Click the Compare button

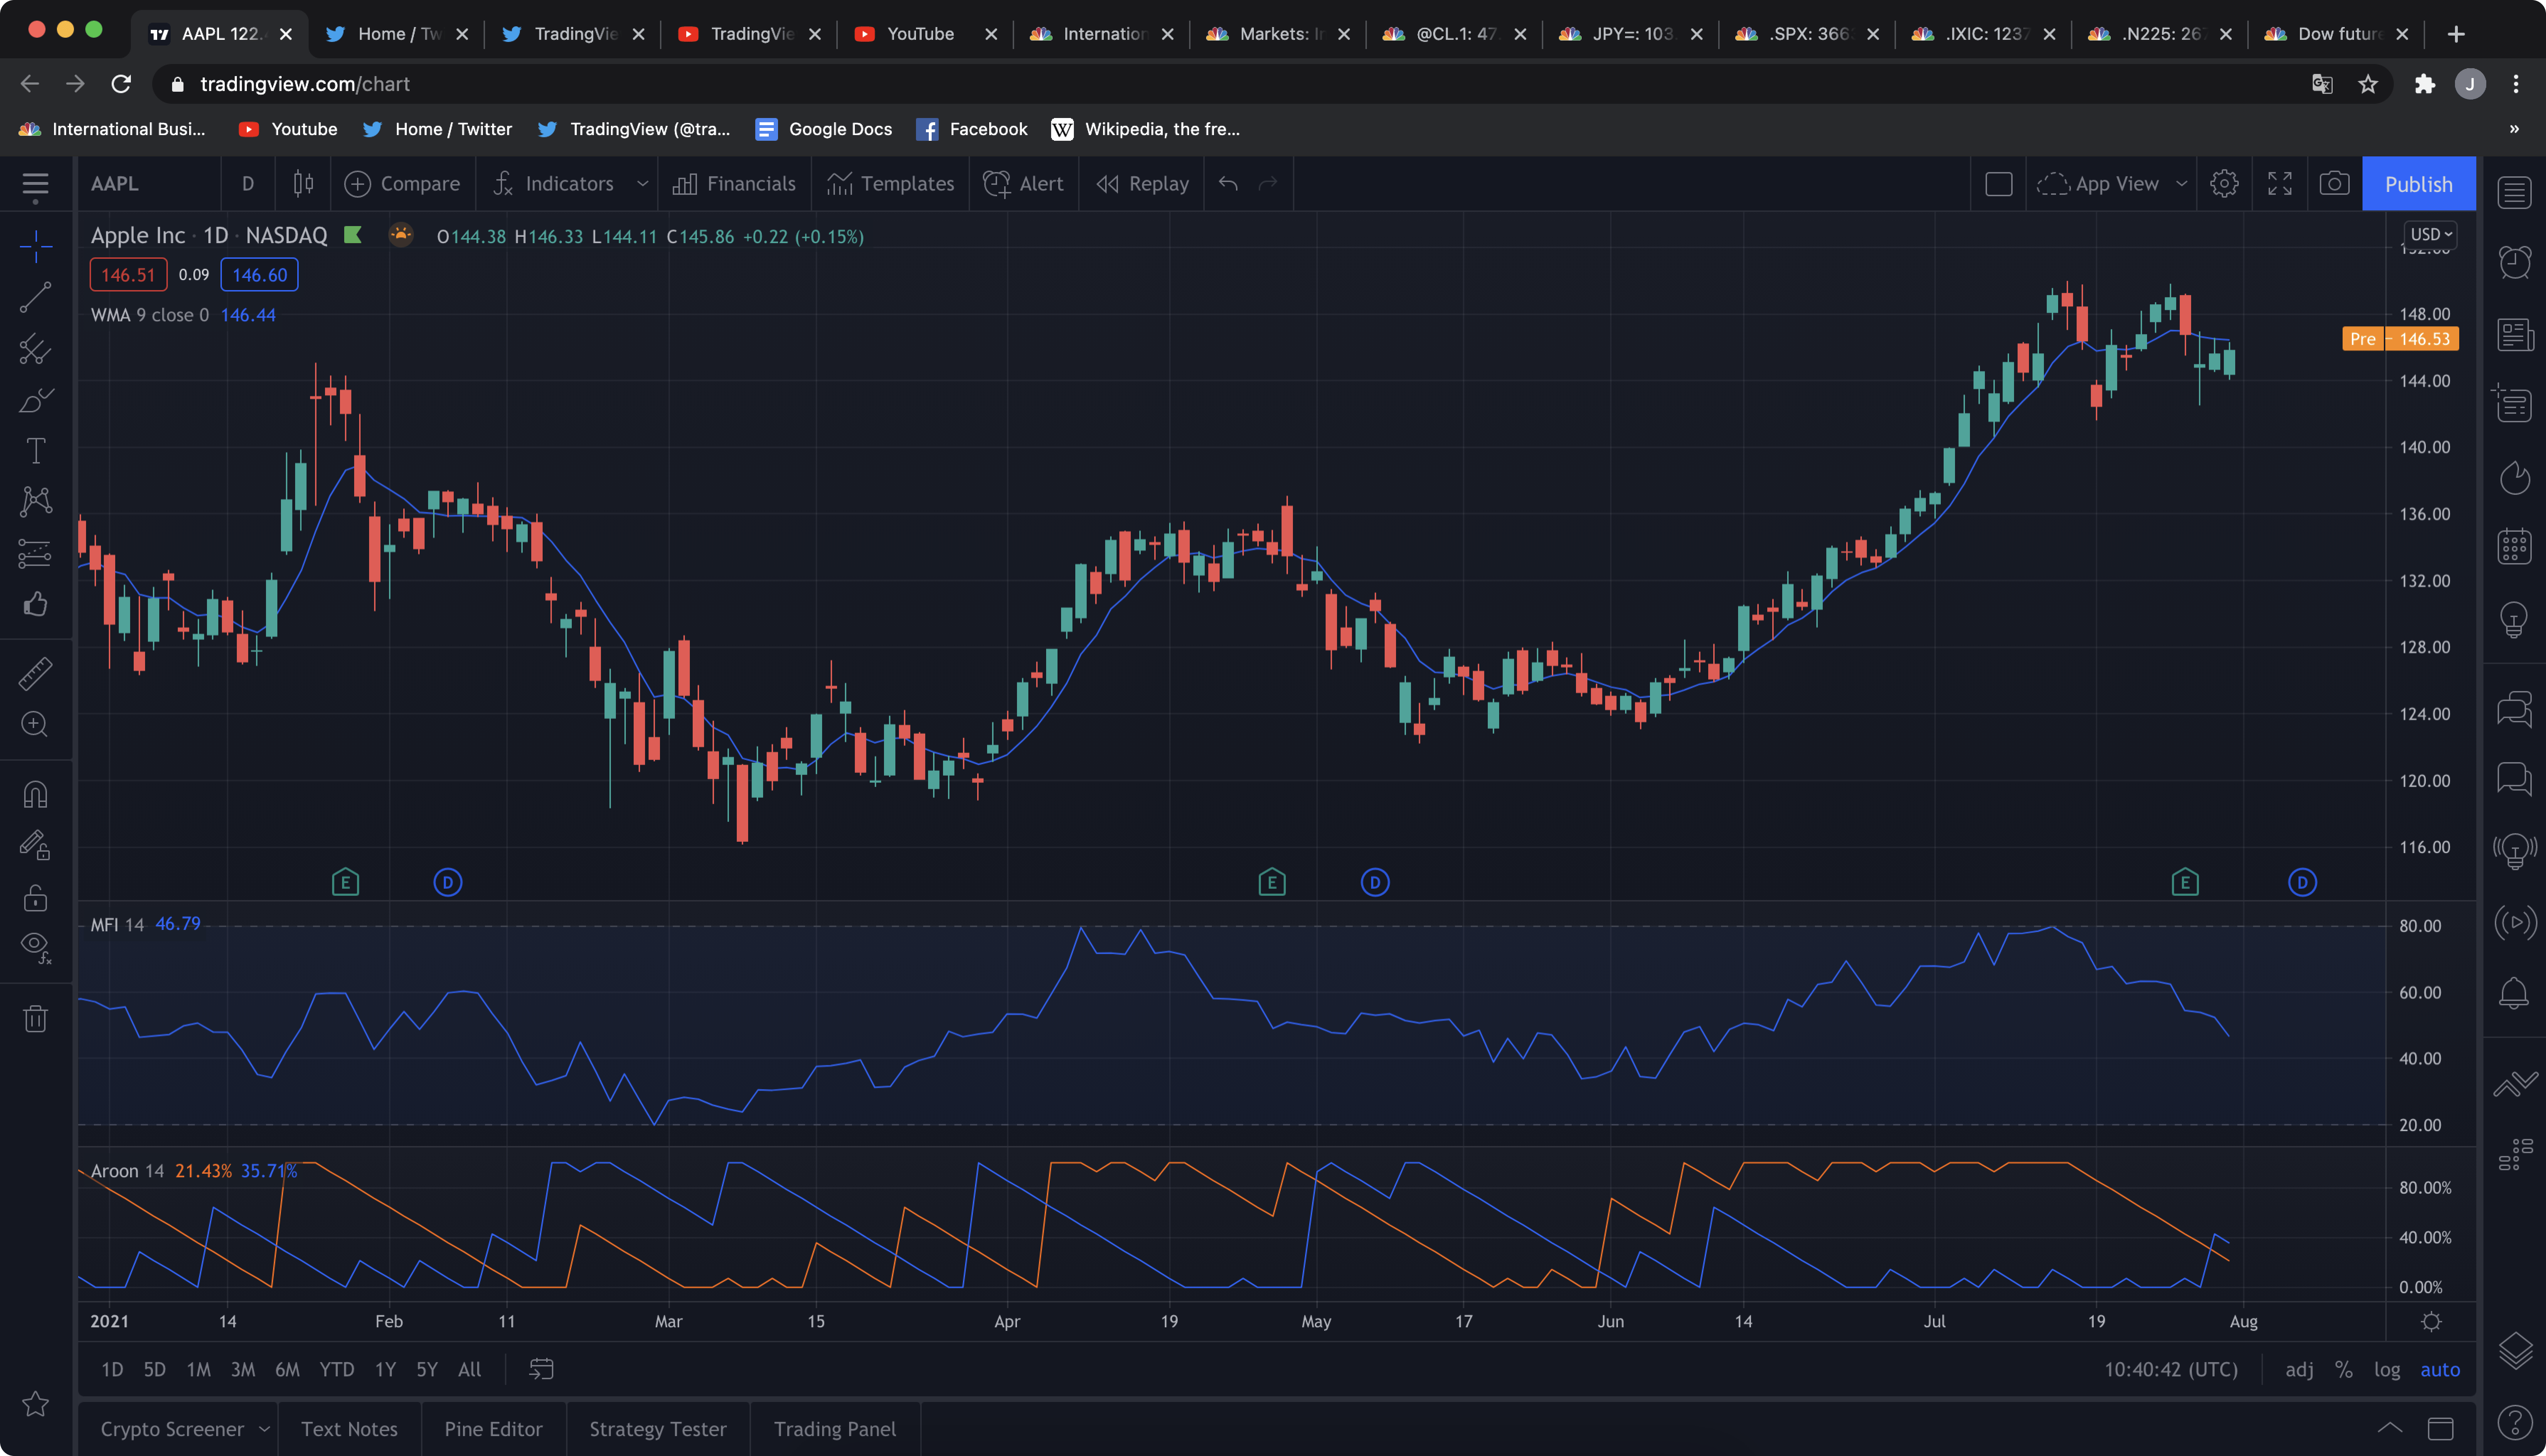click(402, 184)
